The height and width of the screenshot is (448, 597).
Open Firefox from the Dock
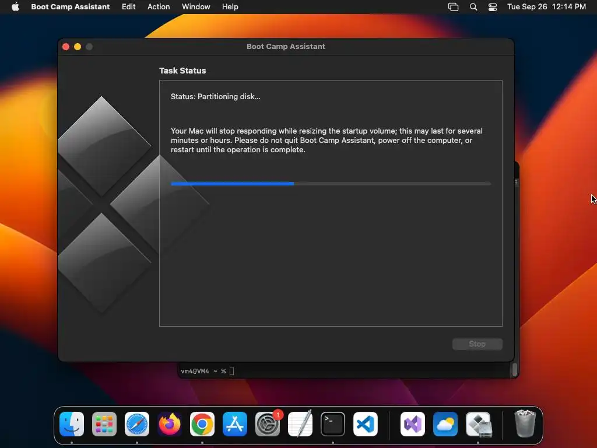[170, 424]
